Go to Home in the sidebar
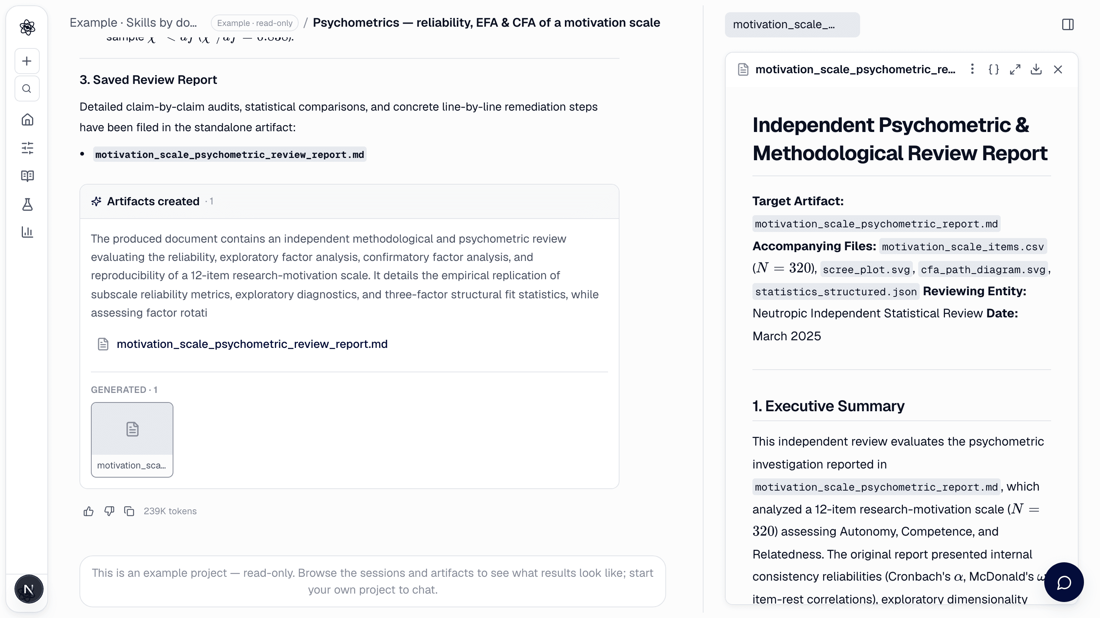The width and height of the screenshot is (1100, 618). pyautogui.click(x=27, y=119)
